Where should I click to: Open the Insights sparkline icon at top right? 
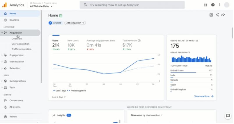click(x=223, y=15)
